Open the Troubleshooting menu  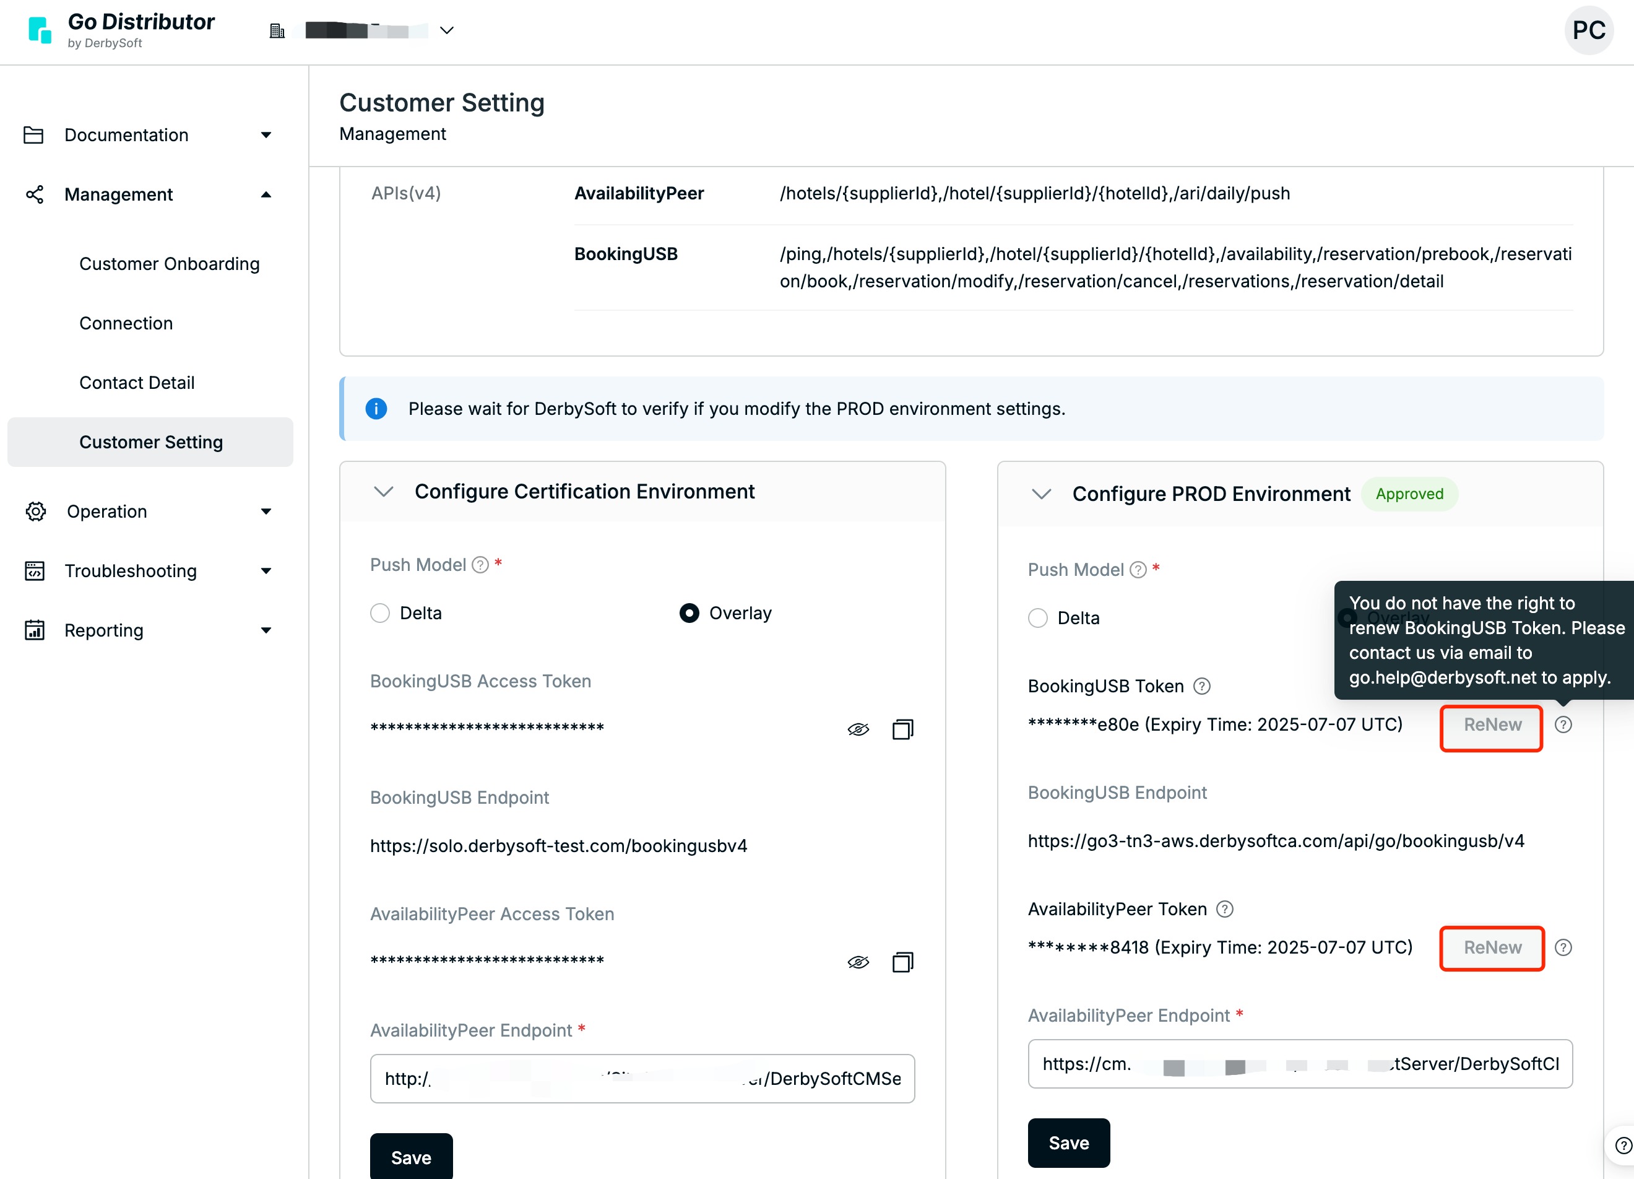point(131,571)
